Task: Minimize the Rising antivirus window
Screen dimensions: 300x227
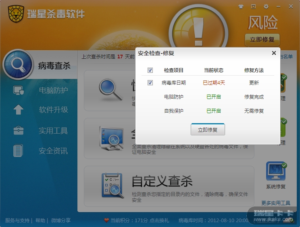Action: [278, 7]
